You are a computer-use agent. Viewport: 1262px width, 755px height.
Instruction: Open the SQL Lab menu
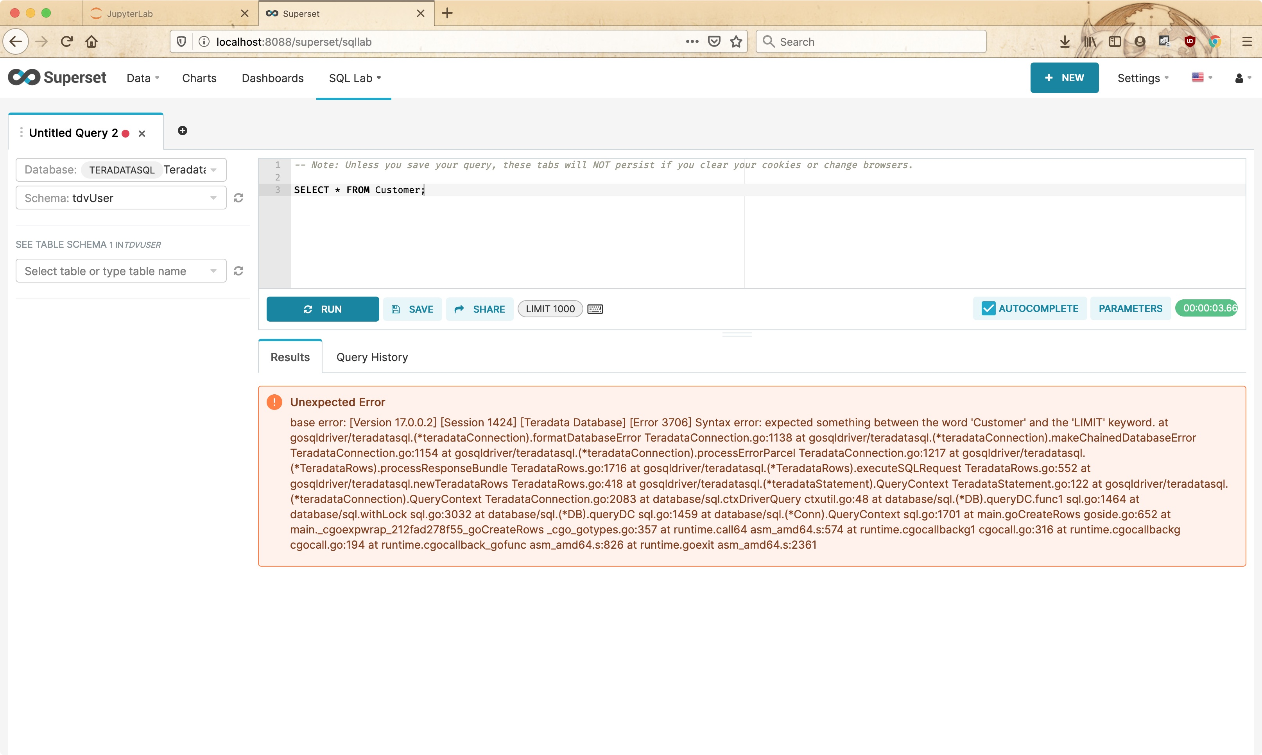[x=354, y=78]
